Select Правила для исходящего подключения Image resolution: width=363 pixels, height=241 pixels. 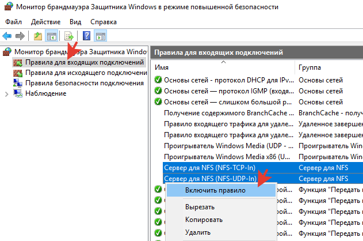84,73
